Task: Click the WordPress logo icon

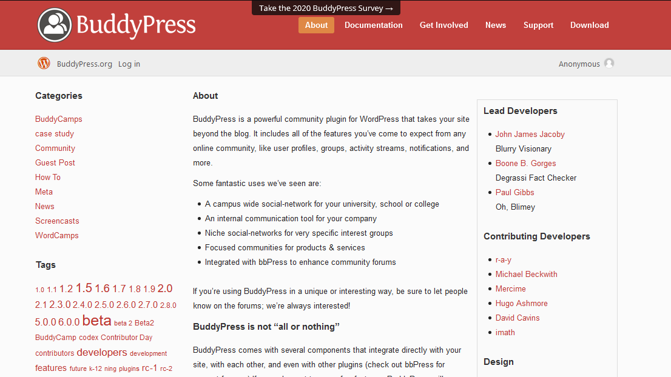Action: (x=44, y=63)
